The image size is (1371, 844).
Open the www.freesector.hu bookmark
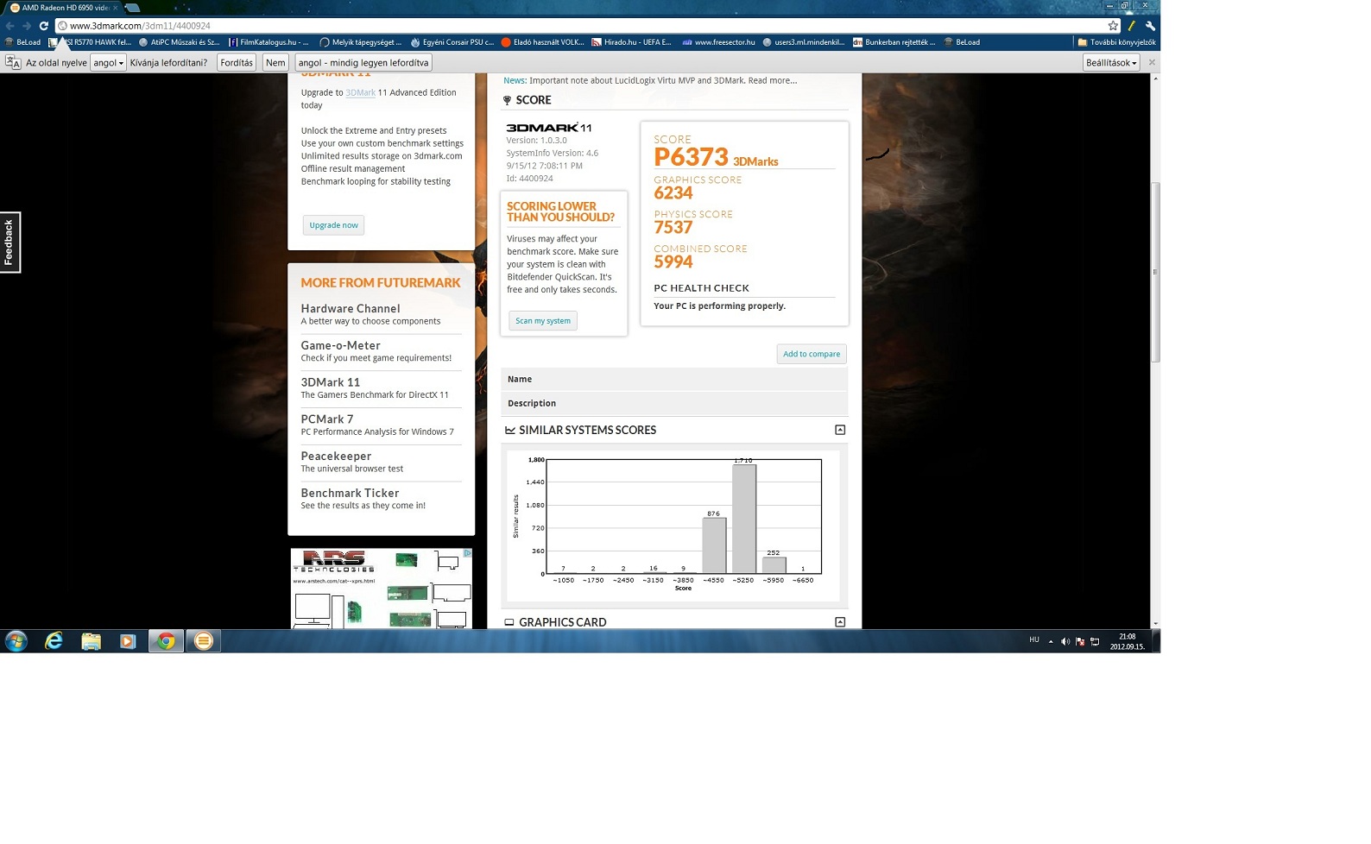(718, 42)
